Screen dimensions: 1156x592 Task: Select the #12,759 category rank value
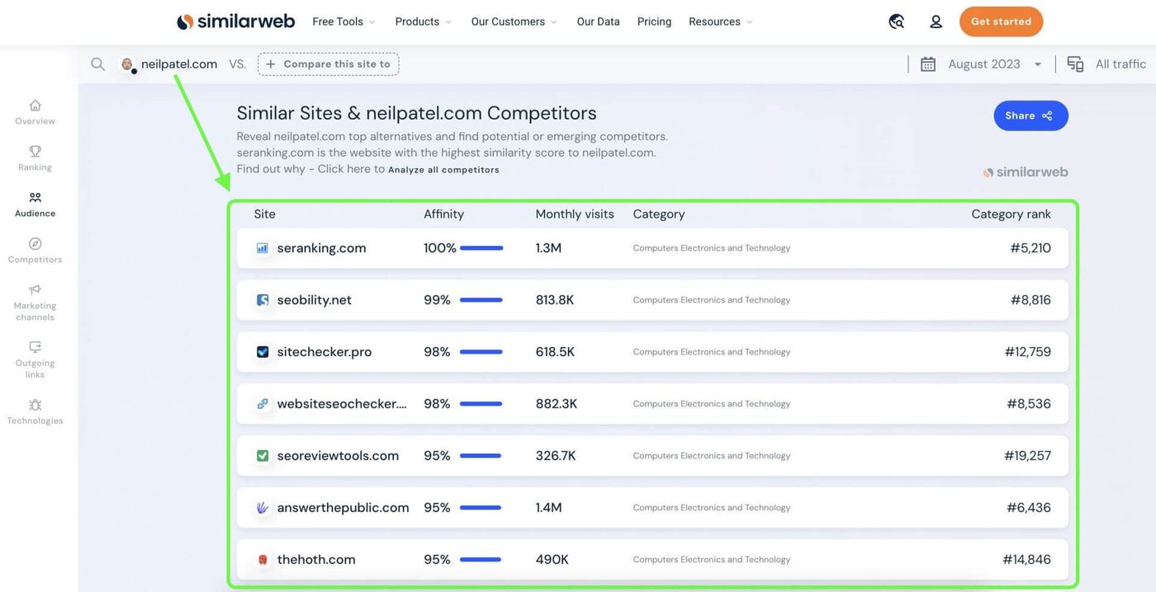pyautogui.click(x=1028, y=352)
